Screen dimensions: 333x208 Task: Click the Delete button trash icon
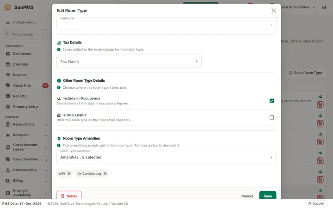(x=62, y=196)
